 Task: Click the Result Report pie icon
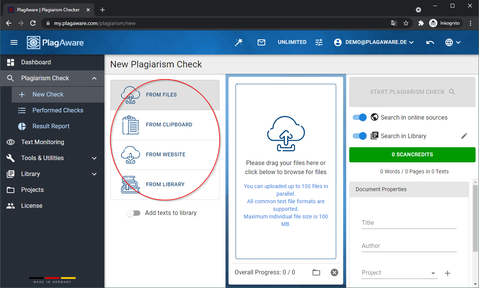tap(22, 126)
